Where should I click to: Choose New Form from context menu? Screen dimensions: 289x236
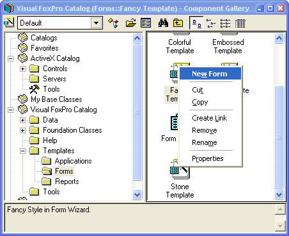pos(210,74)
